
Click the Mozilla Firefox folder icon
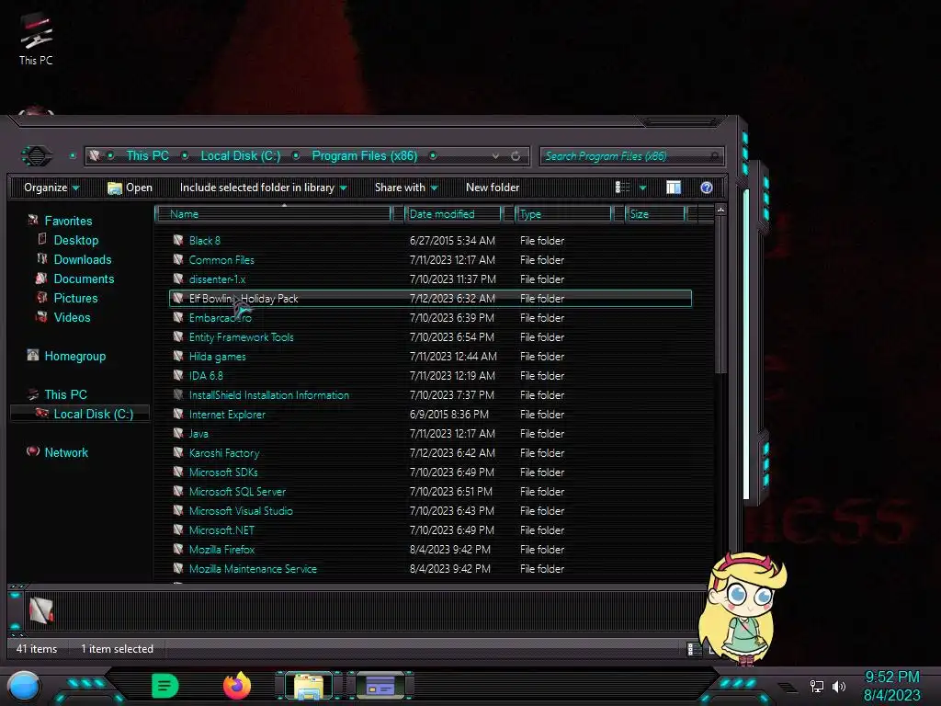point(178,549)
